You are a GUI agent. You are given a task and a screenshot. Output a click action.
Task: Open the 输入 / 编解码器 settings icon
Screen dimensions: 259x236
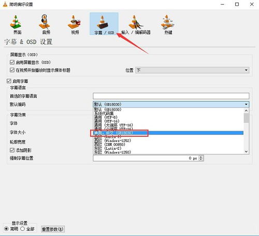point(136,24)
